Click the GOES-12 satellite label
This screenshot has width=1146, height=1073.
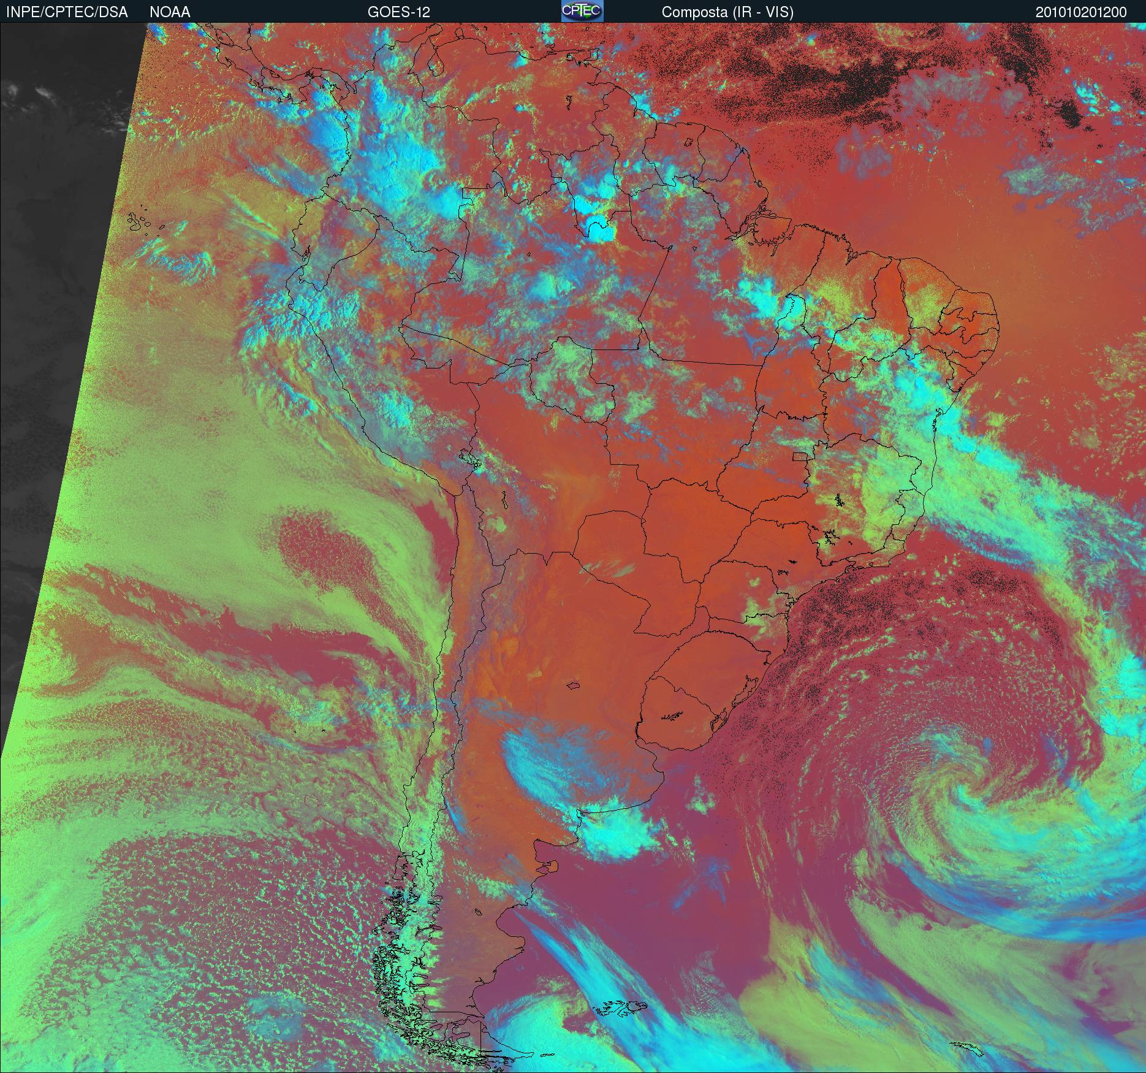(x=398, y=12)
